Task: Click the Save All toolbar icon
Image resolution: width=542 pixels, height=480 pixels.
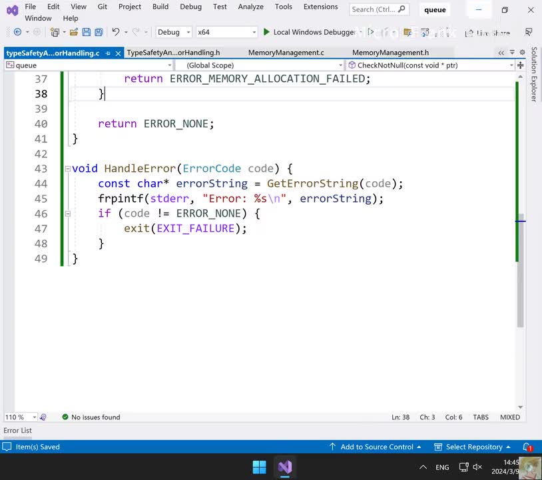Action: point(99,32)
